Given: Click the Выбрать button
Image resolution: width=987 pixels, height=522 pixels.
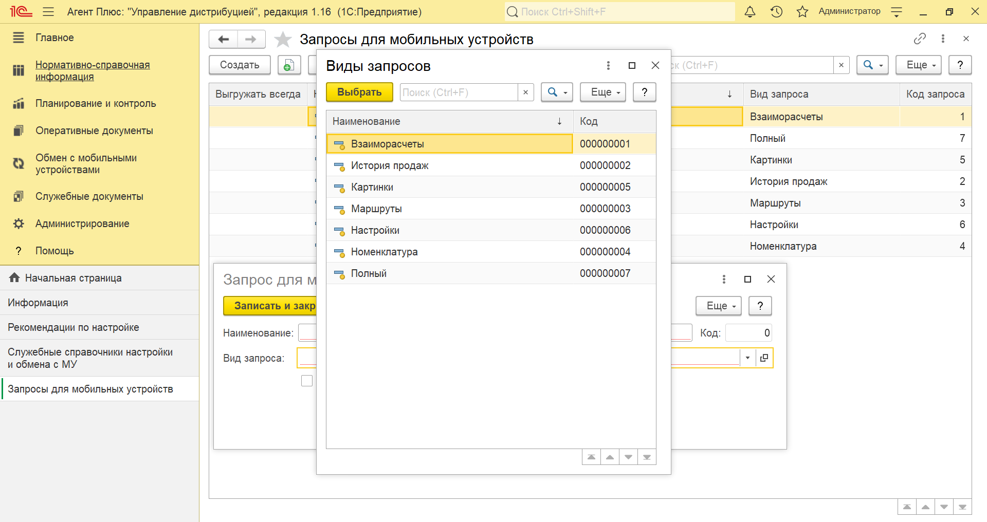Looking at the screenshot, I should pyautogui.click(x=359, y=92).
